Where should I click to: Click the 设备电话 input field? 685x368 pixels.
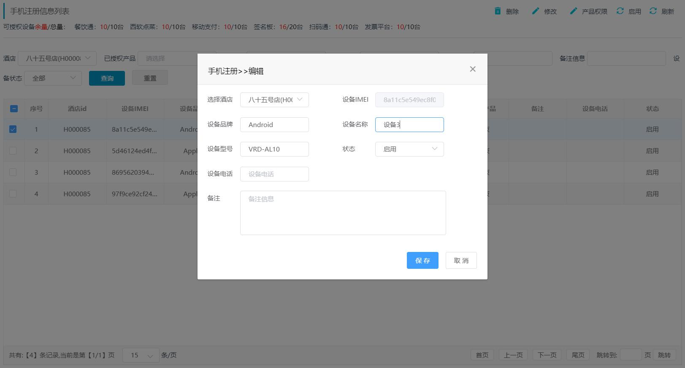pos(274,174)
